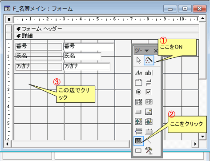The height and width of the screenshot is (161, 210).
Task: Toggle the Control Wizards wand button
Action: click(149, 60)
